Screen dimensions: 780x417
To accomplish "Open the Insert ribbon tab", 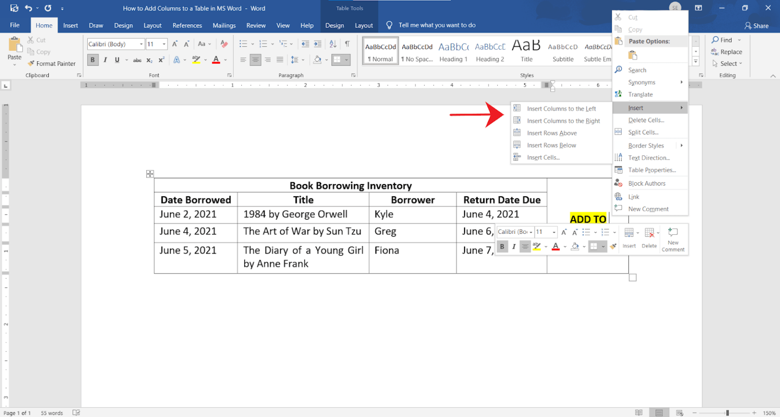I will coord(71,25).
